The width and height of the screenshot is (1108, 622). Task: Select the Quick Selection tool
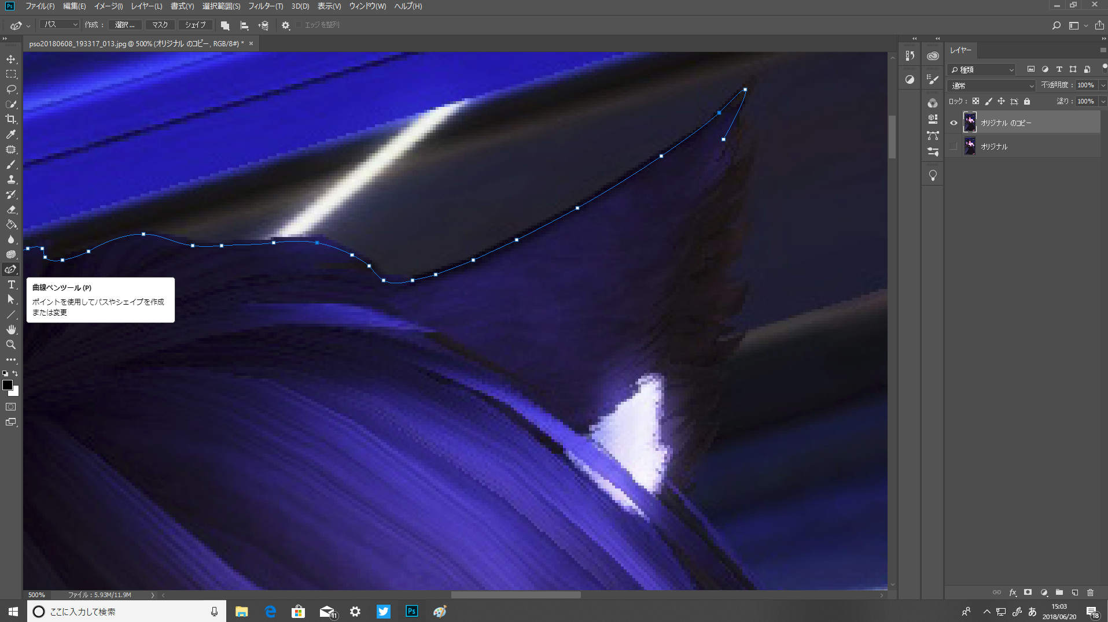(x=11, y=104)
